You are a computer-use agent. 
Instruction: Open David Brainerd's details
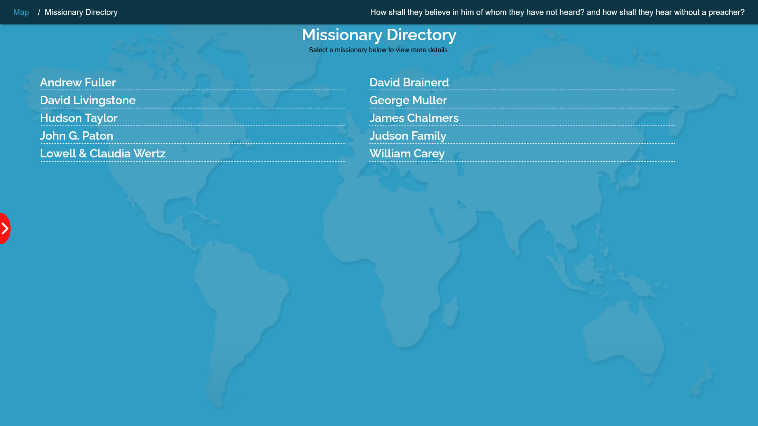pyautogui.click(x=409, y=82)
